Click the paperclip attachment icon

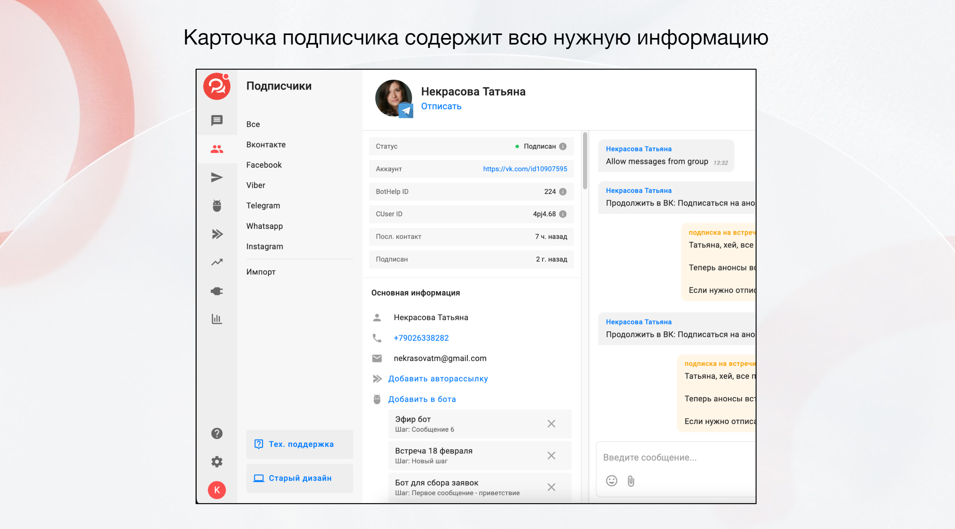(631, 481)
